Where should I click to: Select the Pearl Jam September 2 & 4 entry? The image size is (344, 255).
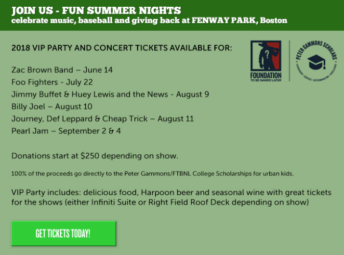tap(66, 131)
